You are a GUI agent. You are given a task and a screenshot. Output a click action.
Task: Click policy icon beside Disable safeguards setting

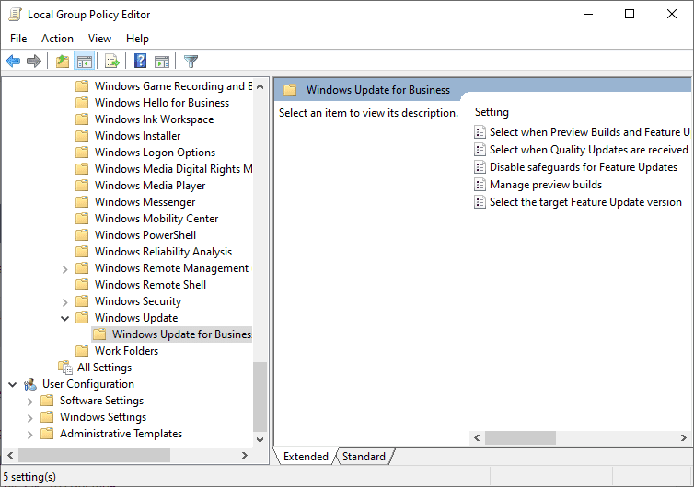(x=480, y=167)
